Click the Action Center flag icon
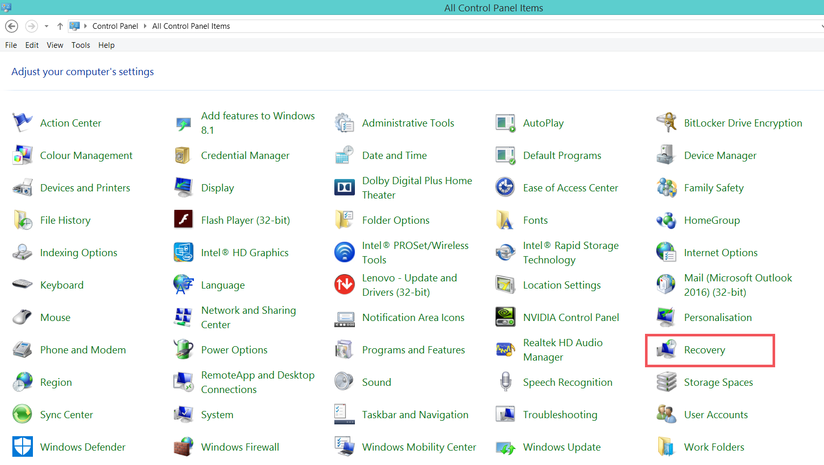 pyautogui.click(x=22, y=123)
